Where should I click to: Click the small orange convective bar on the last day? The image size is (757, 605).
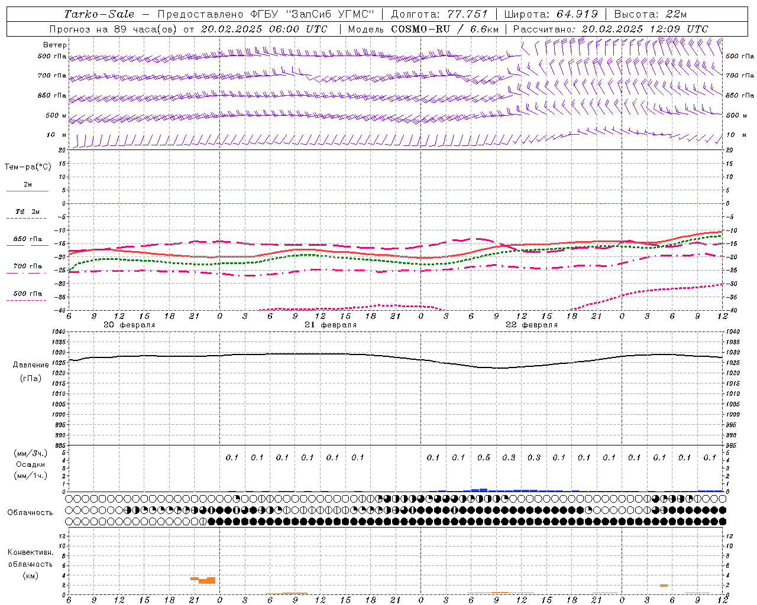664,586
